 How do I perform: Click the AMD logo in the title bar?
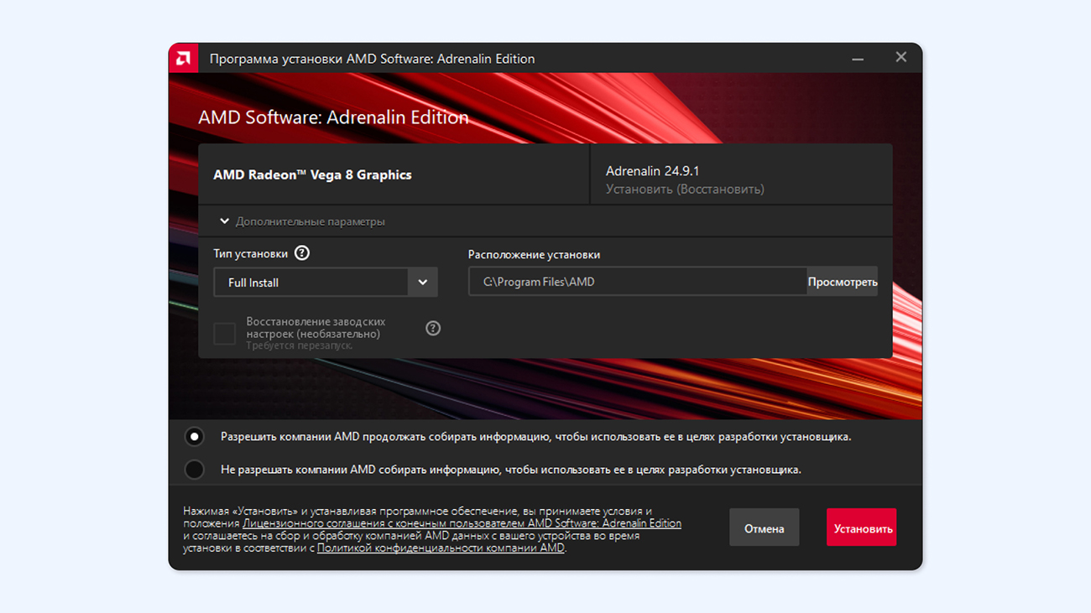[183, 58]
